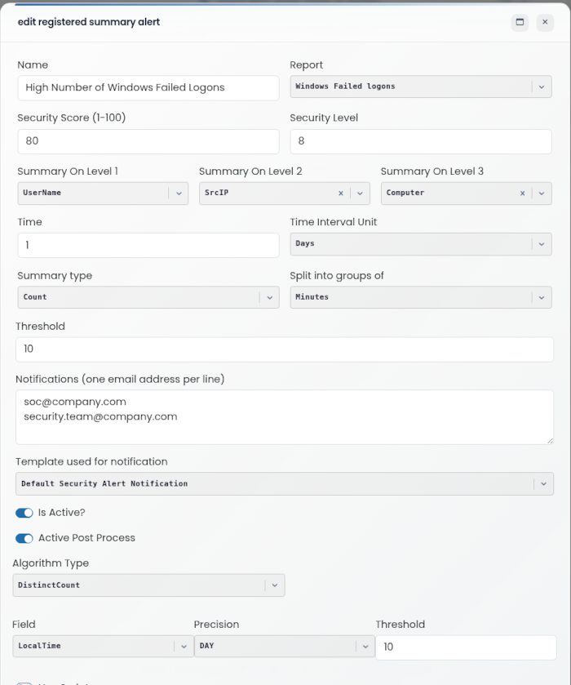Click the Notifications email addresses text area

click(x=285, y=417)
